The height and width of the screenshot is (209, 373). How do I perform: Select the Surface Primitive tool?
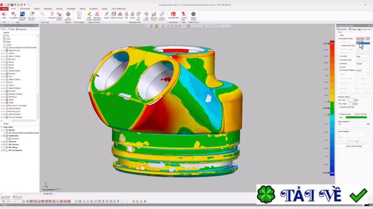click(162, 16)
